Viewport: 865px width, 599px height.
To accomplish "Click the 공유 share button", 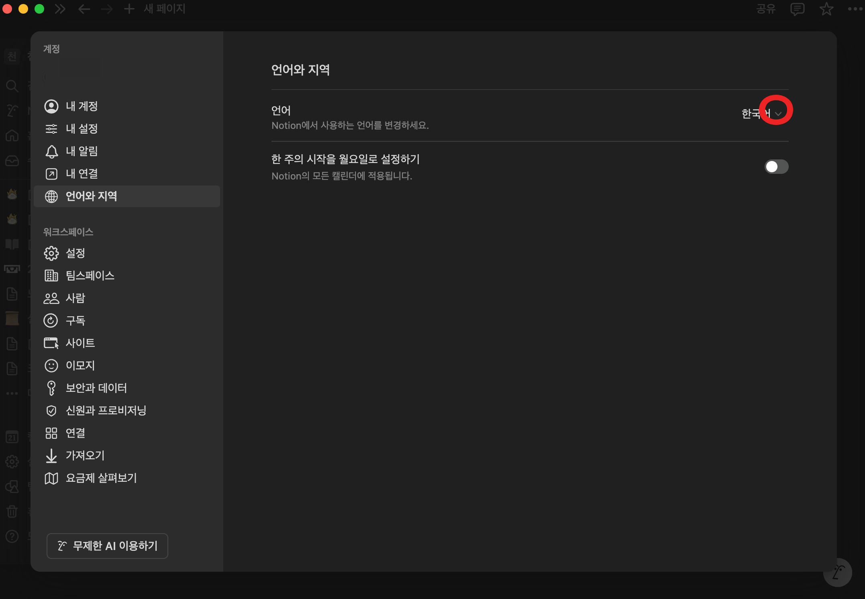I will [766, 9].
